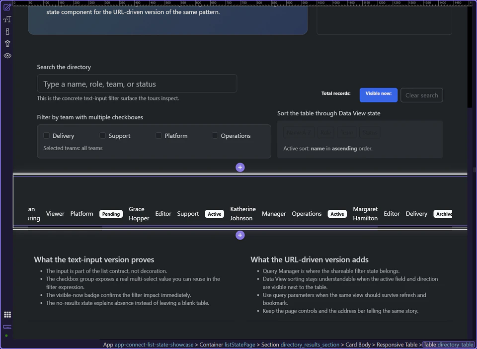Open the info icon in left sidebar
477x349 pixels.
[7, 31]
